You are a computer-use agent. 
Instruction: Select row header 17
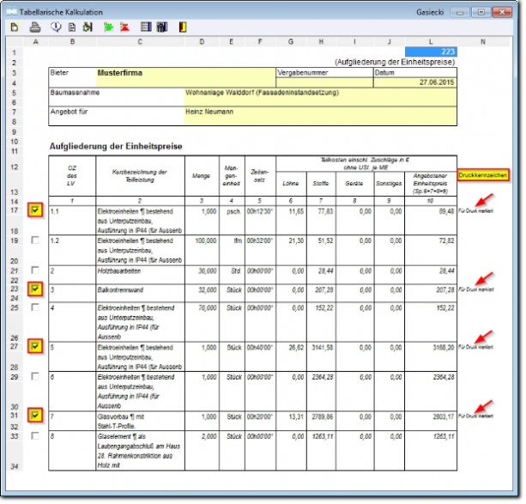pyautogui.click(x=15, y=210)
